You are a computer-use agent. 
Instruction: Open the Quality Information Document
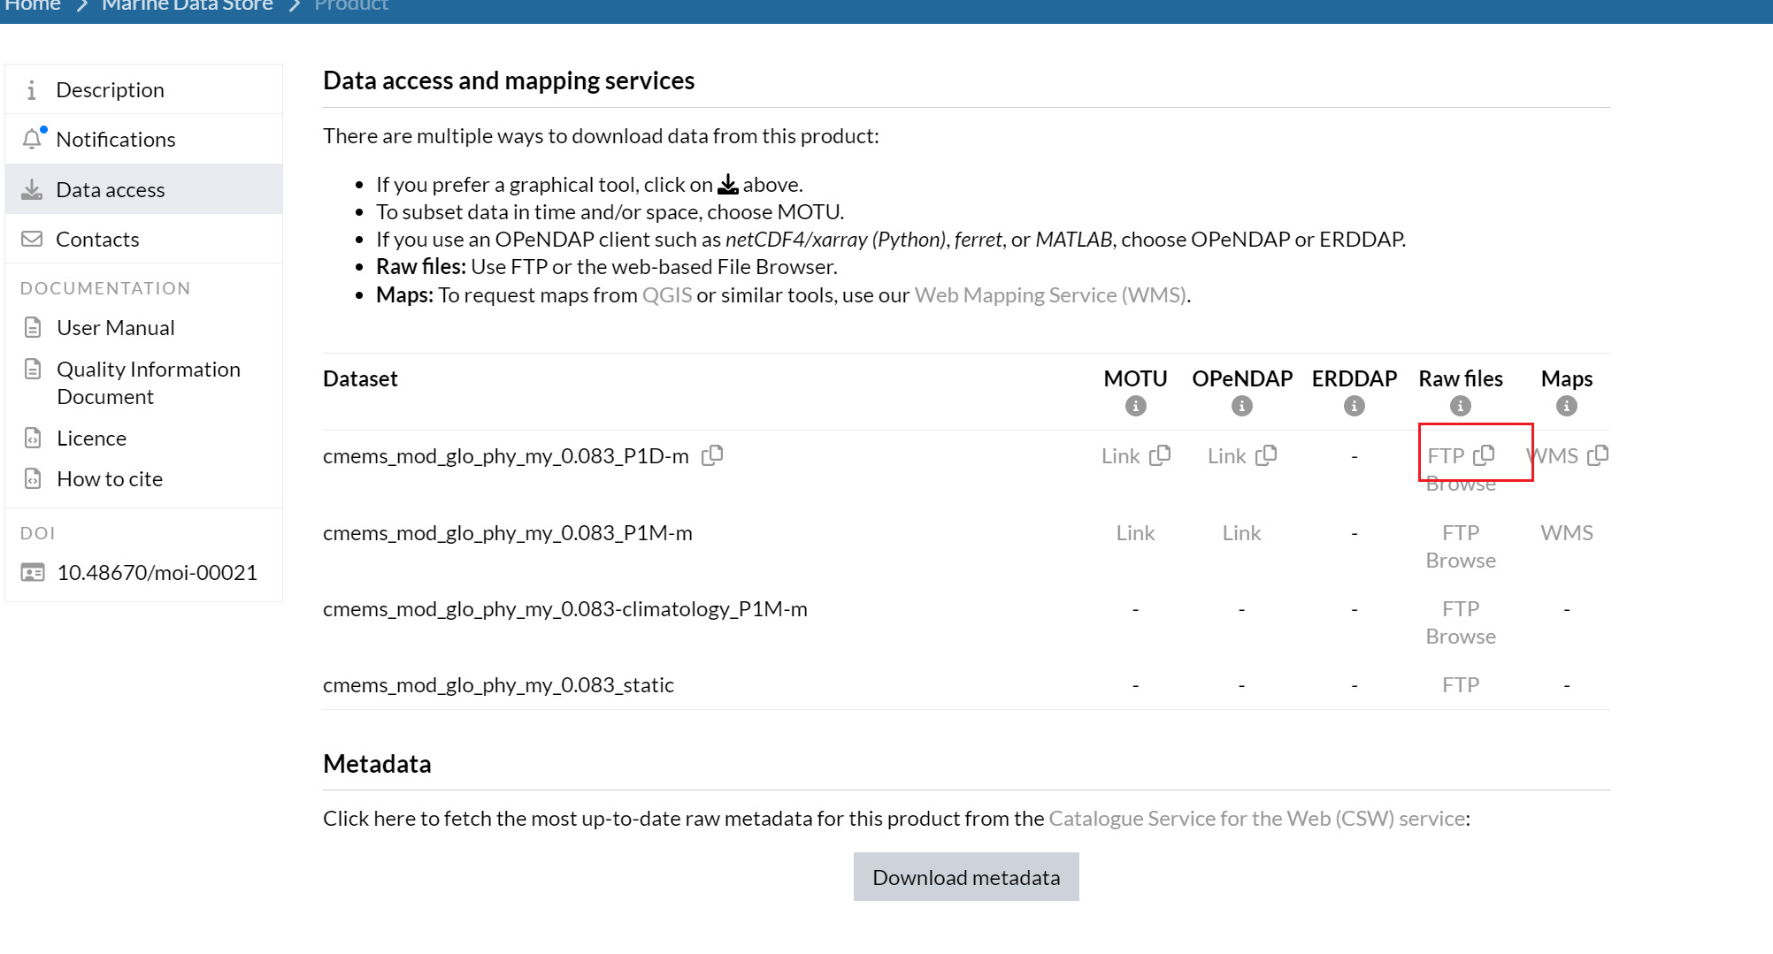[149, 383]
